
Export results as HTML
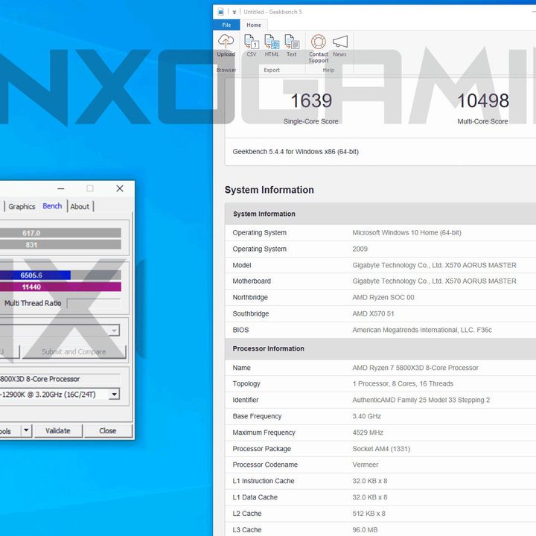272,45
